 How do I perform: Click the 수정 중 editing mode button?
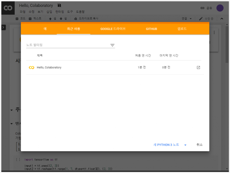pos(206,19)
